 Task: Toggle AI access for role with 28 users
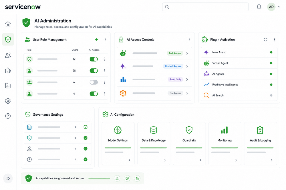click(x=94, y=71)
